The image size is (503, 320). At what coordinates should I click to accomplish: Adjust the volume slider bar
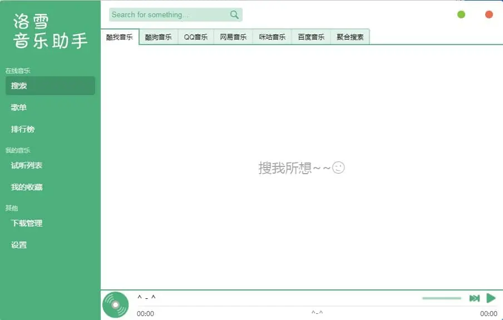tap(441, 298)
